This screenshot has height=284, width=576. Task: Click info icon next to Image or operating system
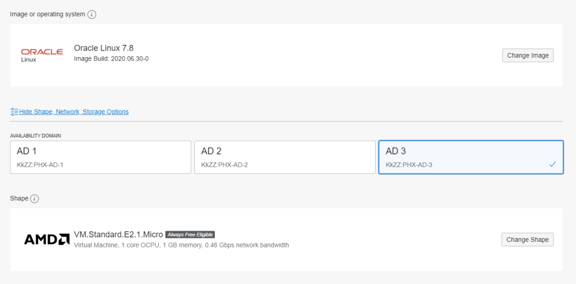pos(92,15)
